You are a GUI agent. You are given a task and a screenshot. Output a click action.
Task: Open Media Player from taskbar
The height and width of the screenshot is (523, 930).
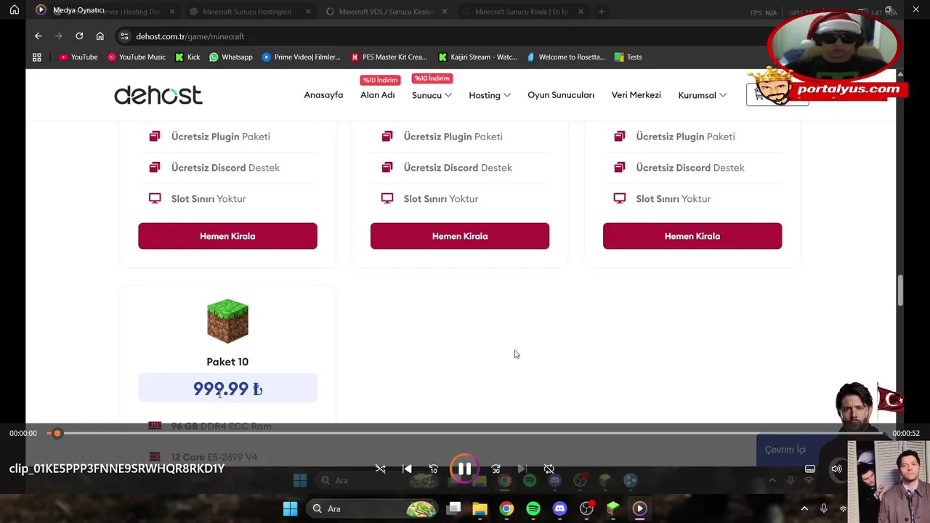639,508
